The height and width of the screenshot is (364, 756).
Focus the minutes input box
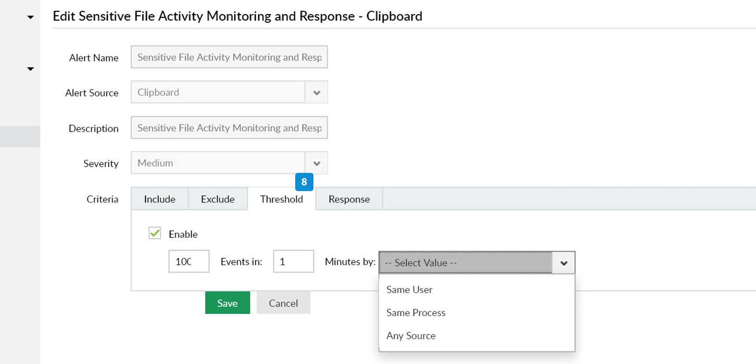pyautogui.click(x=293, y=261)
